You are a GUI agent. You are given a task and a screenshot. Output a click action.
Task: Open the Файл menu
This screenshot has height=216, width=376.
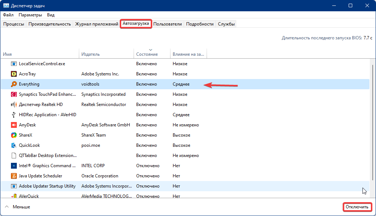[8, 15]
